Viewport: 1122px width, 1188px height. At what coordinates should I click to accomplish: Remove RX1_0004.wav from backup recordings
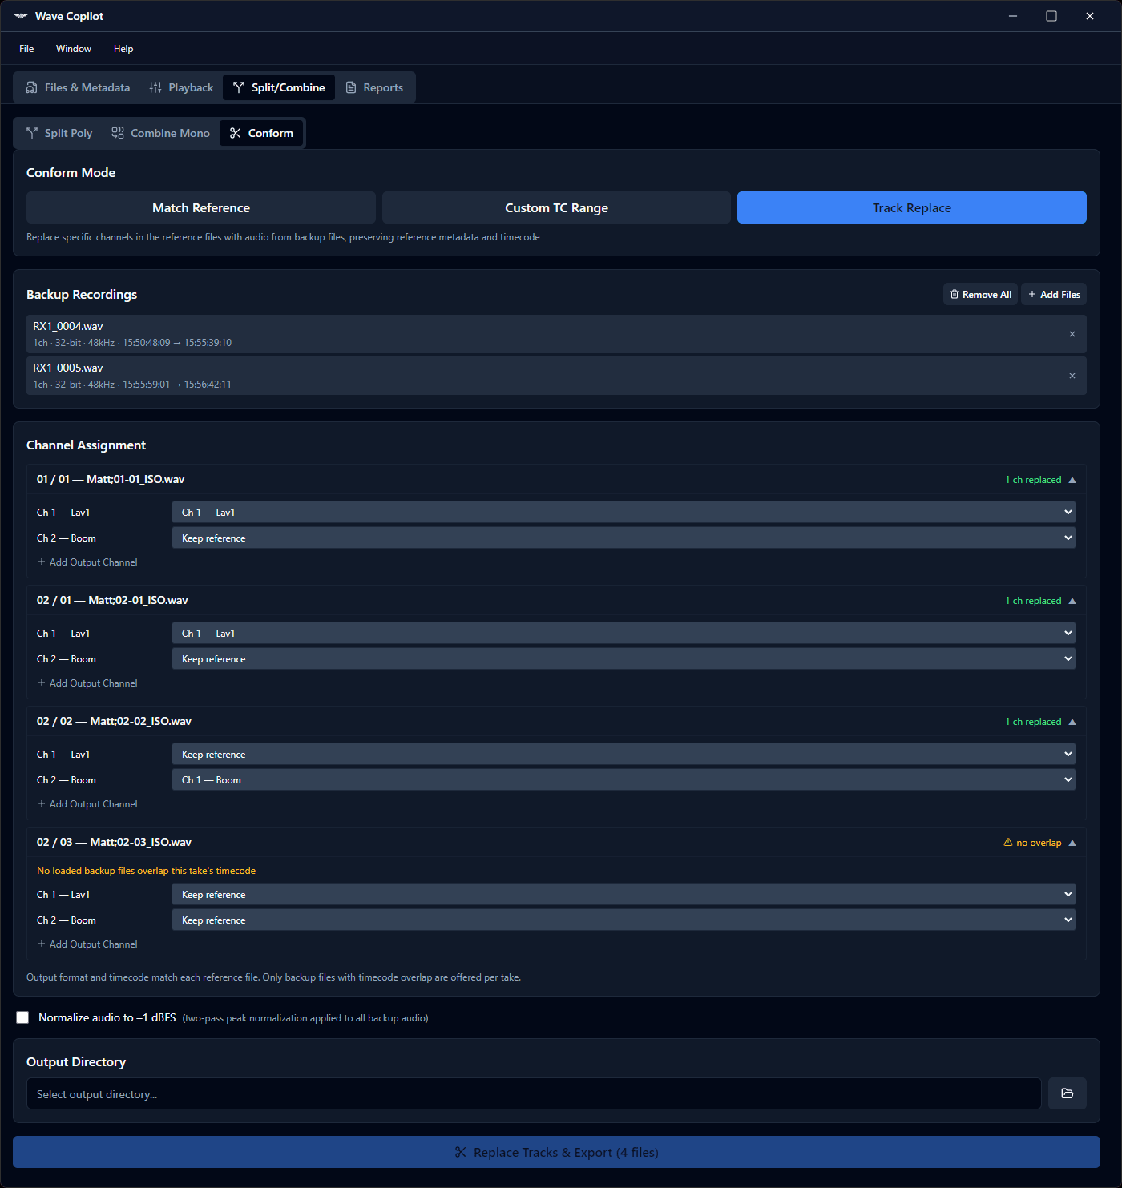(x=1072, y=334)
